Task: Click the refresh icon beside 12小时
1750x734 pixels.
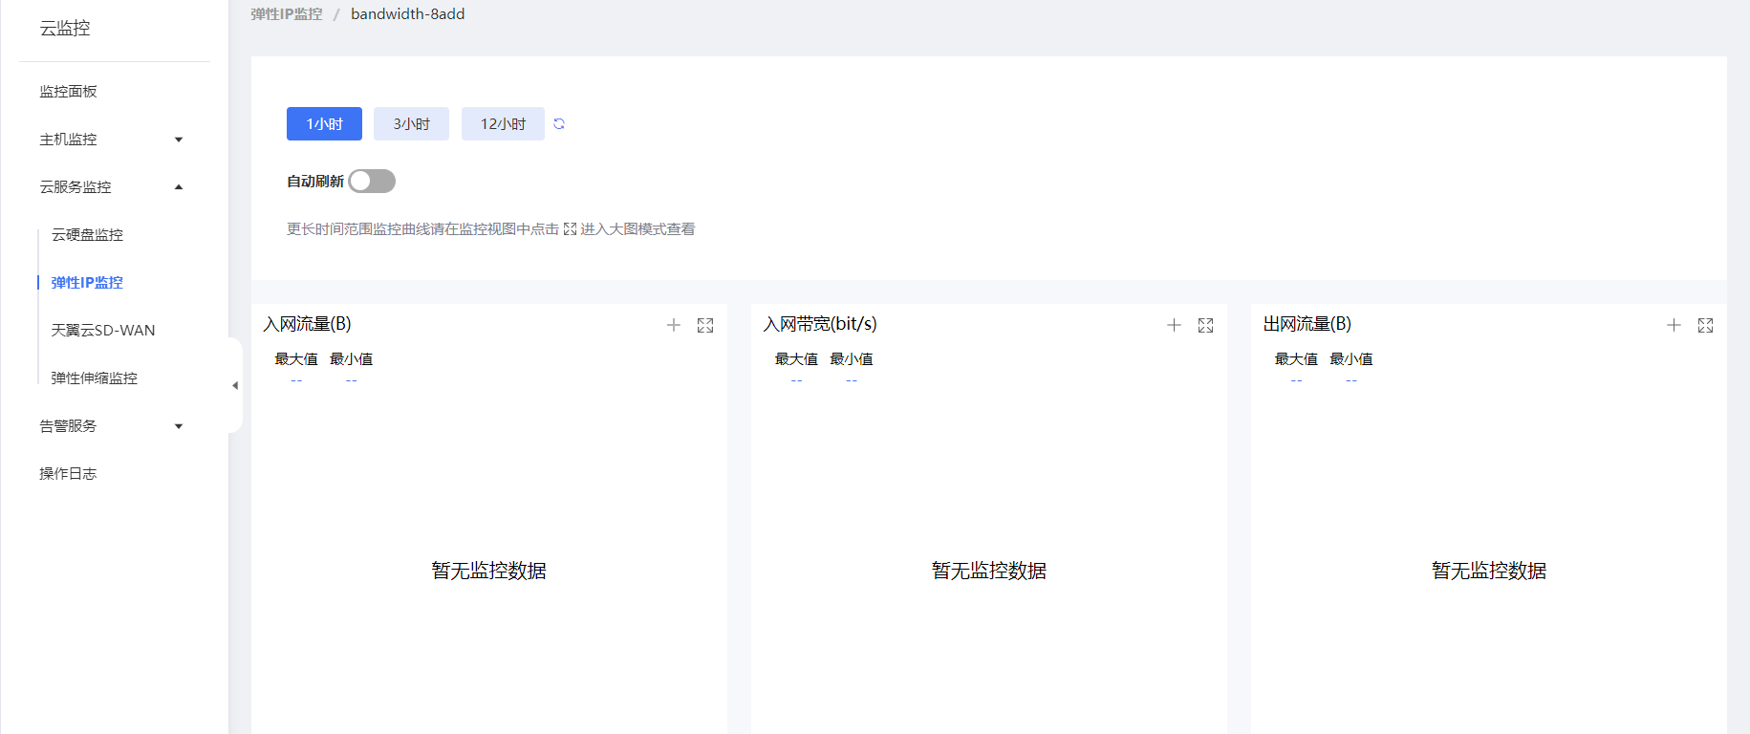Action: point(559,124)
